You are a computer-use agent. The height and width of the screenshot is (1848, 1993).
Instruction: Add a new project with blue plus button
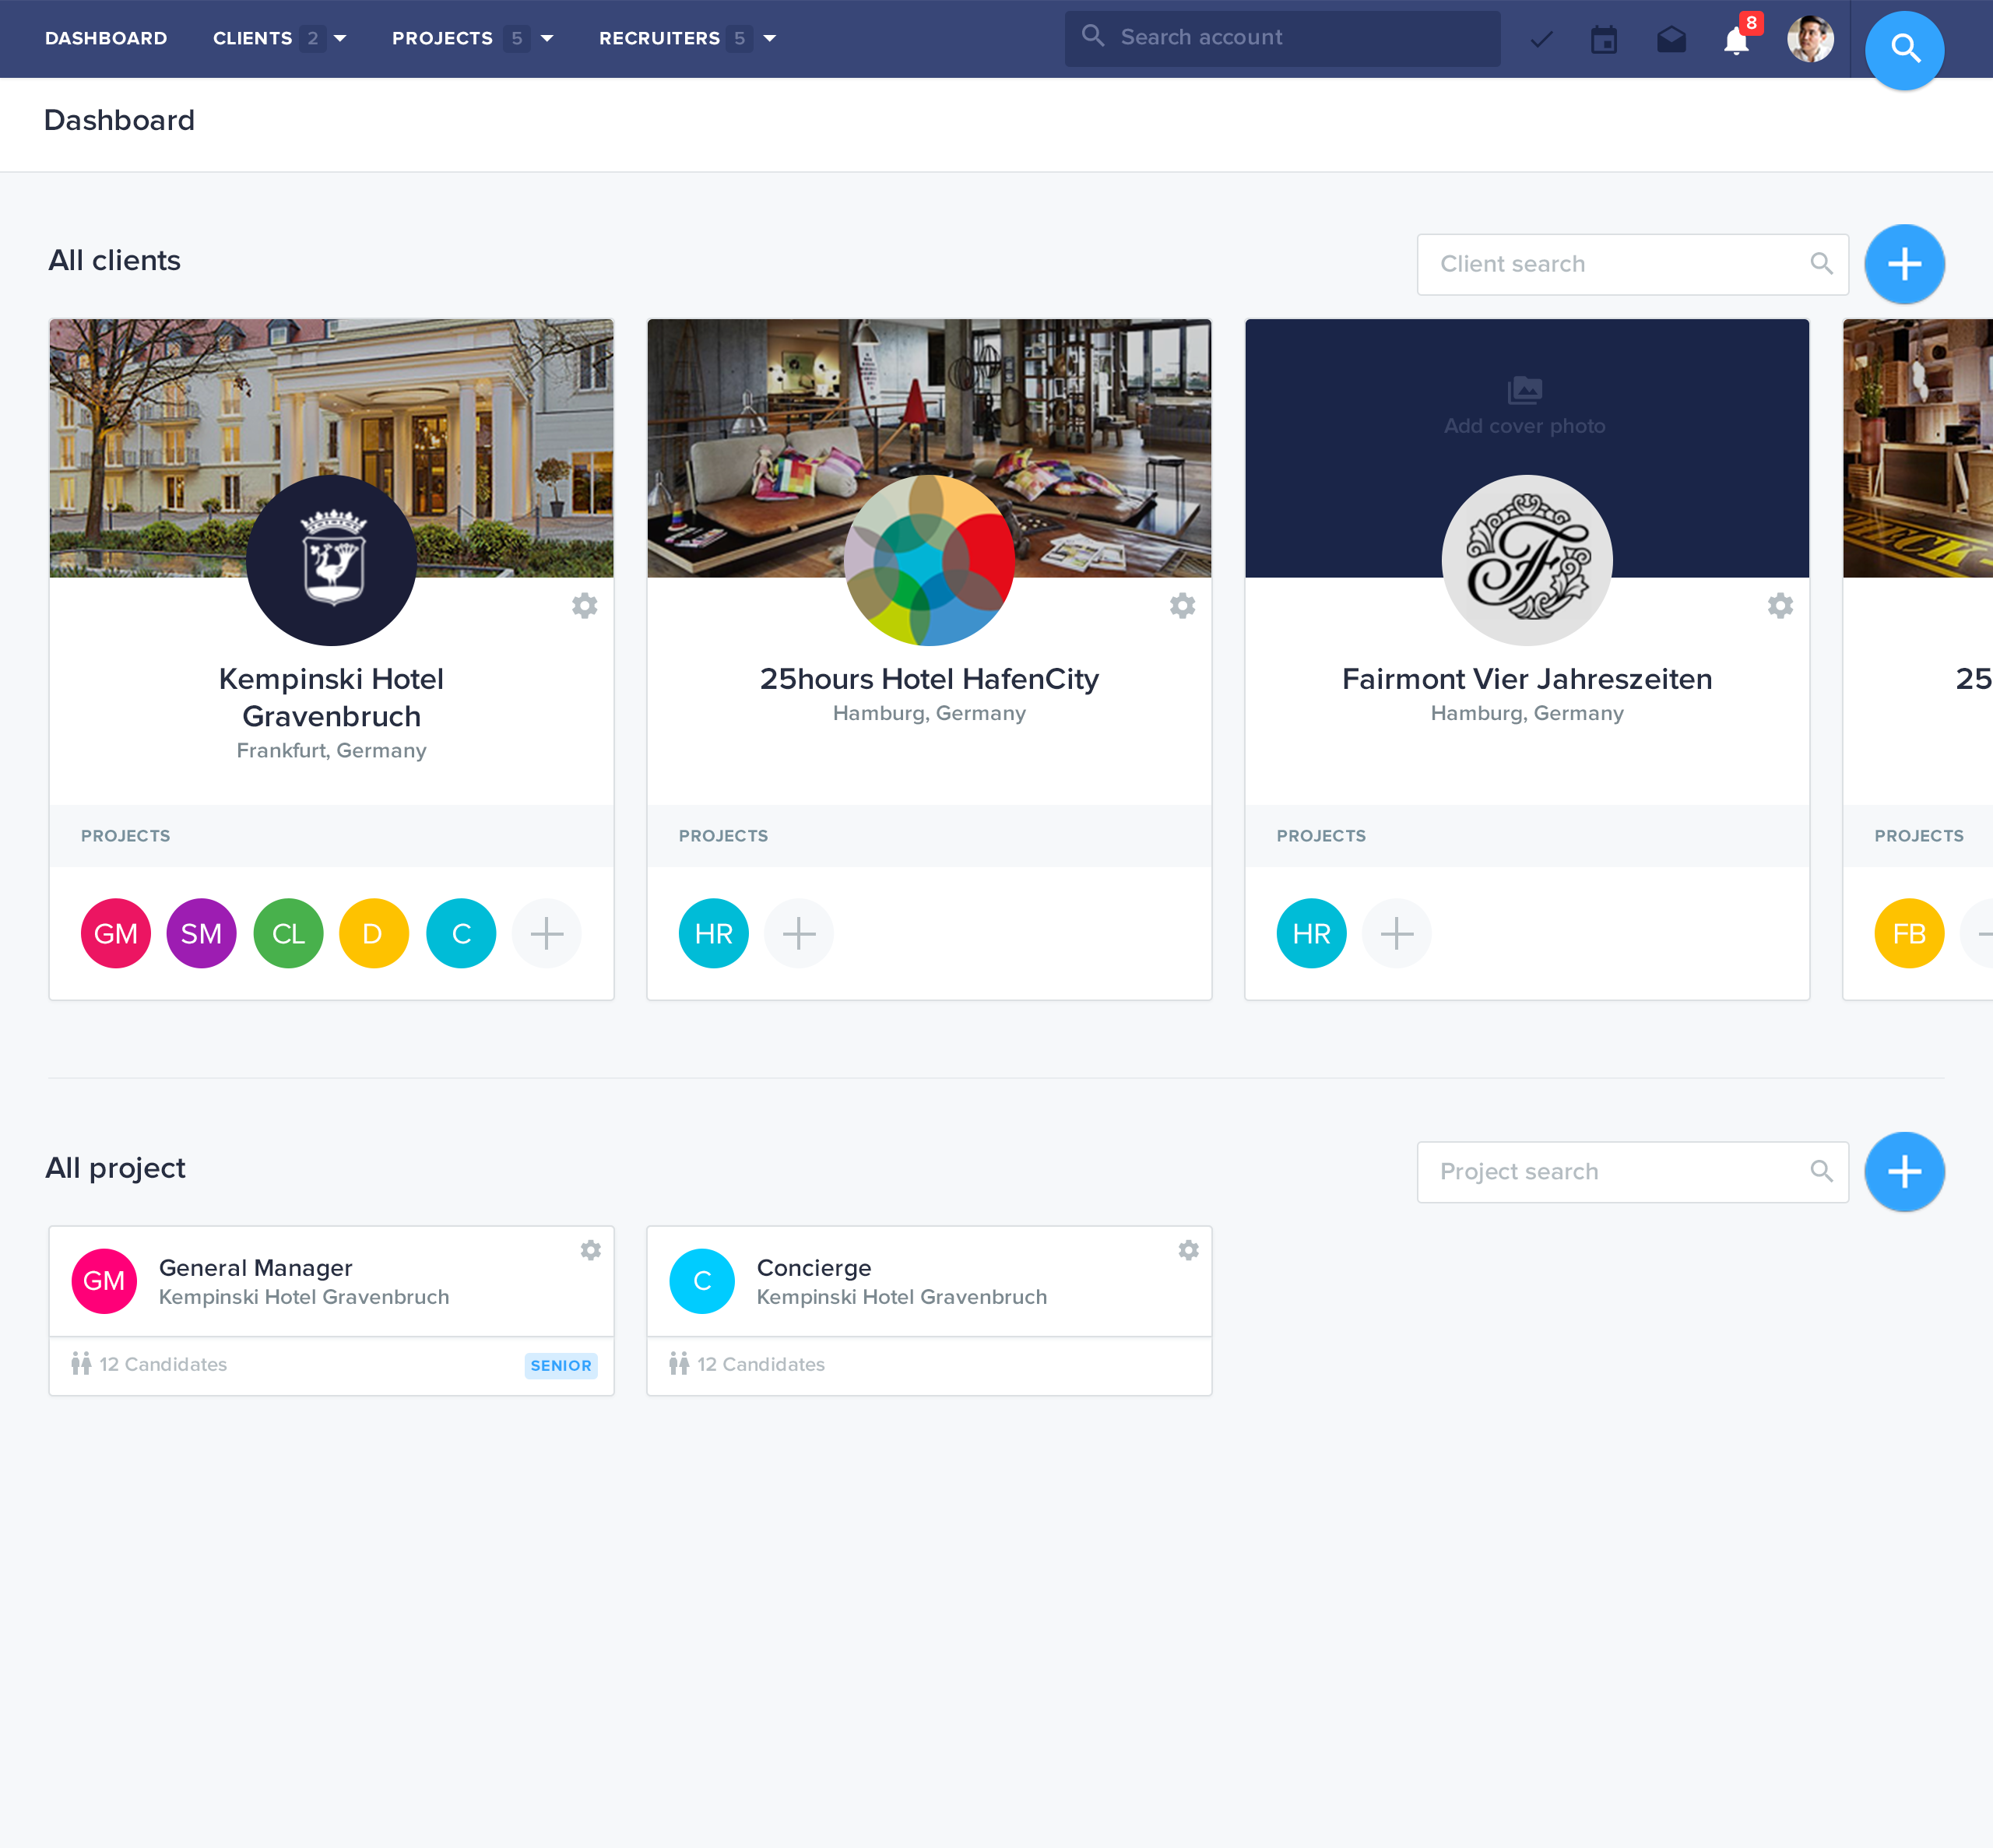pyautogui.click(x=1904, y=1172)
